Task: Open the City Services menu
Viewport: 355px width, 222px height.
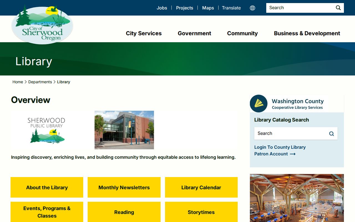Action: (x=144, y=33)
